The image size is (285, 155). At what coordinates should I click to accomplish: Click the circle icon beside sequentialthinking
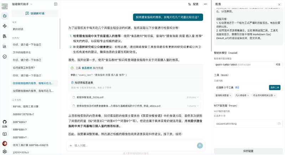[279, 124]
